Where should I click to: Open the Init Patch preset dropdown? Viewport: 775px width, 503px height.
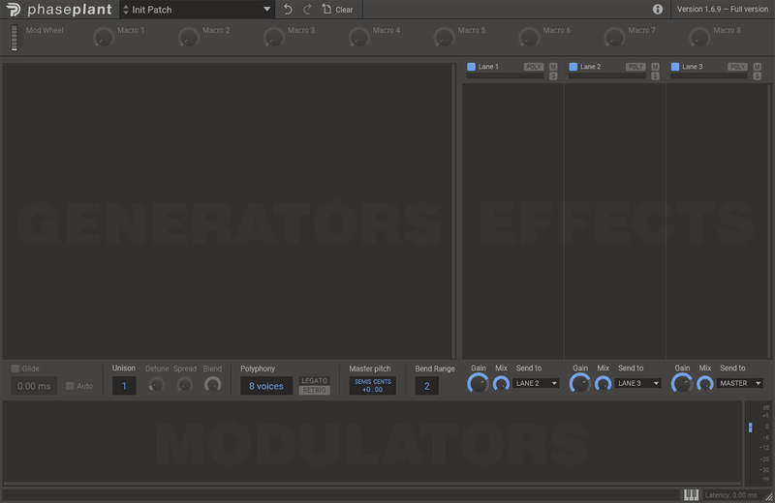198,10
